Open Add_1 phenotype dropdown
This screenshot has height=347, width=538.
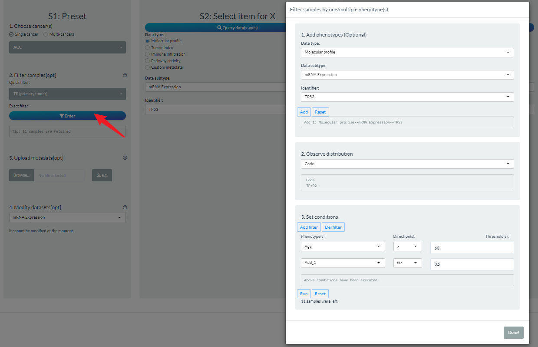pos(343,263)
